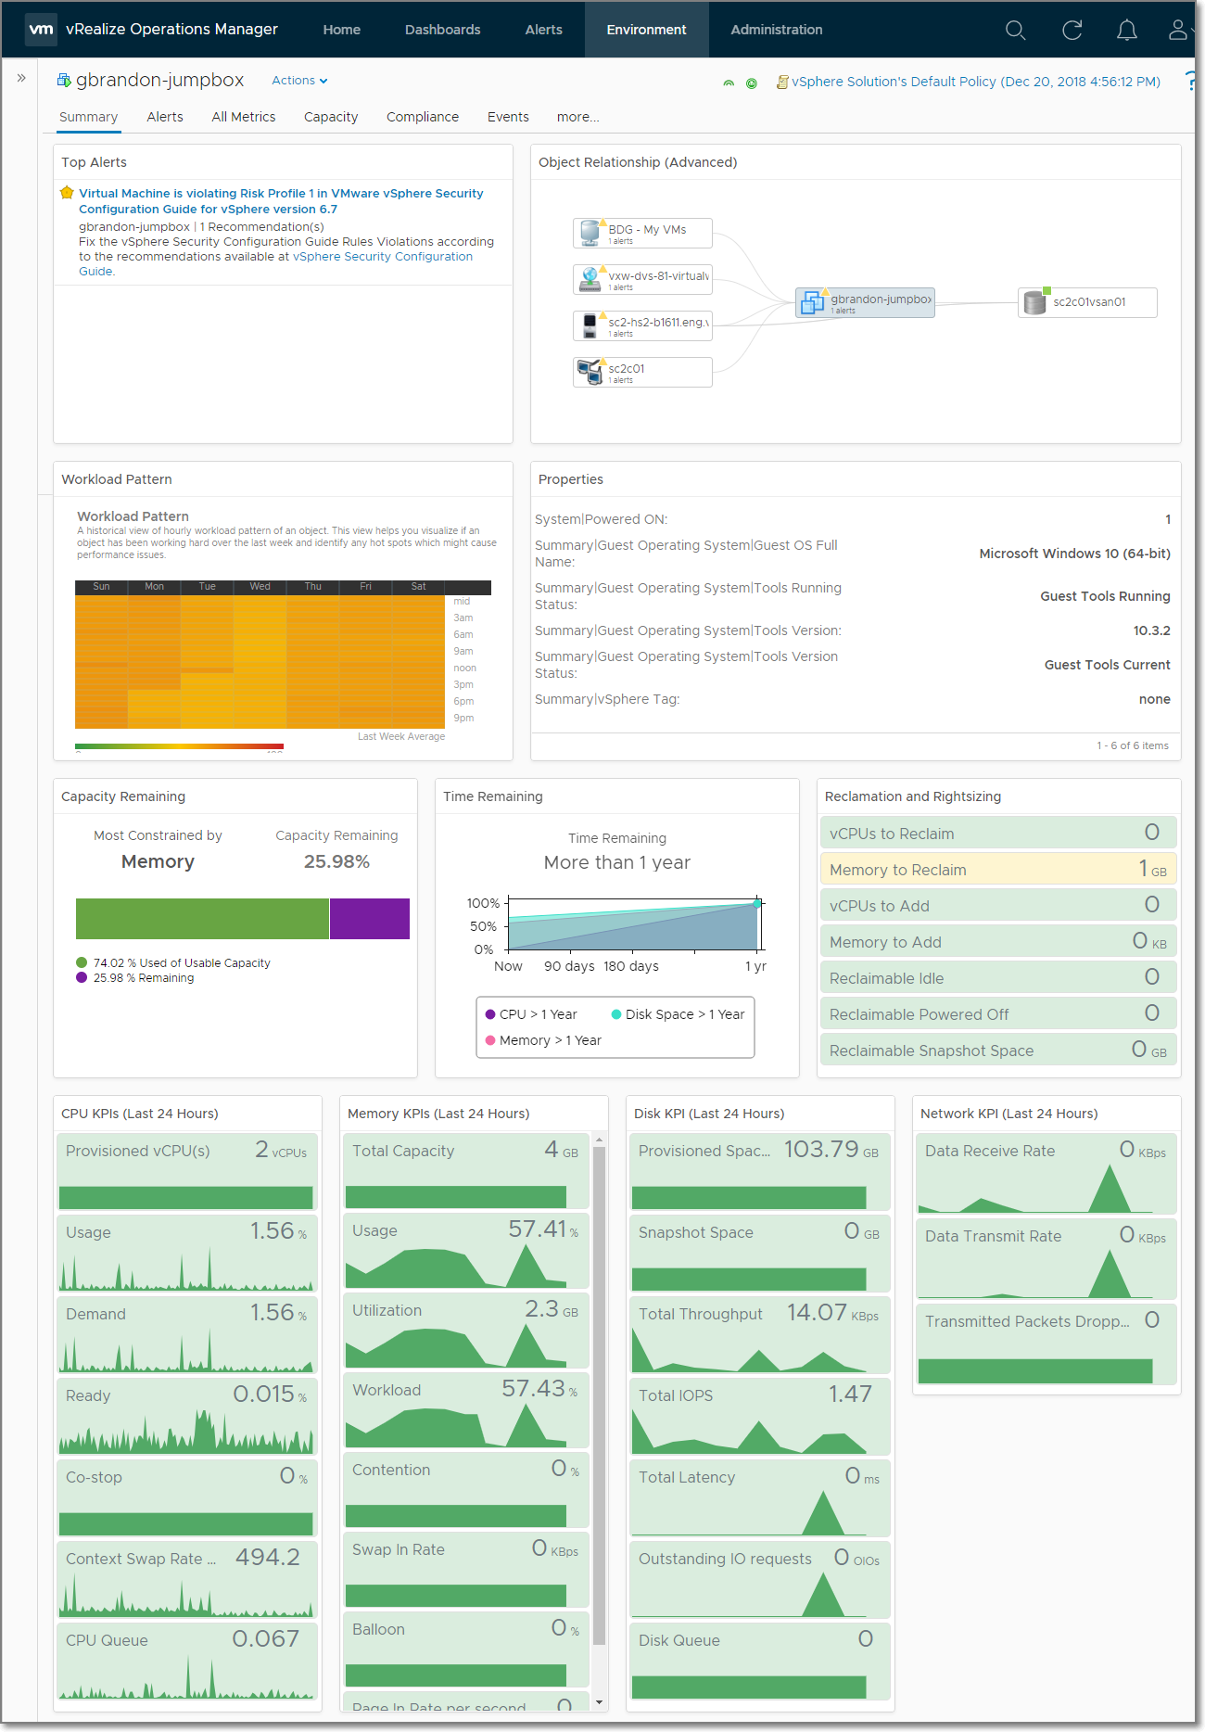This screenshot has height=1732, width=1205.
Task: Click the vm logo icon
Action: 41,30
